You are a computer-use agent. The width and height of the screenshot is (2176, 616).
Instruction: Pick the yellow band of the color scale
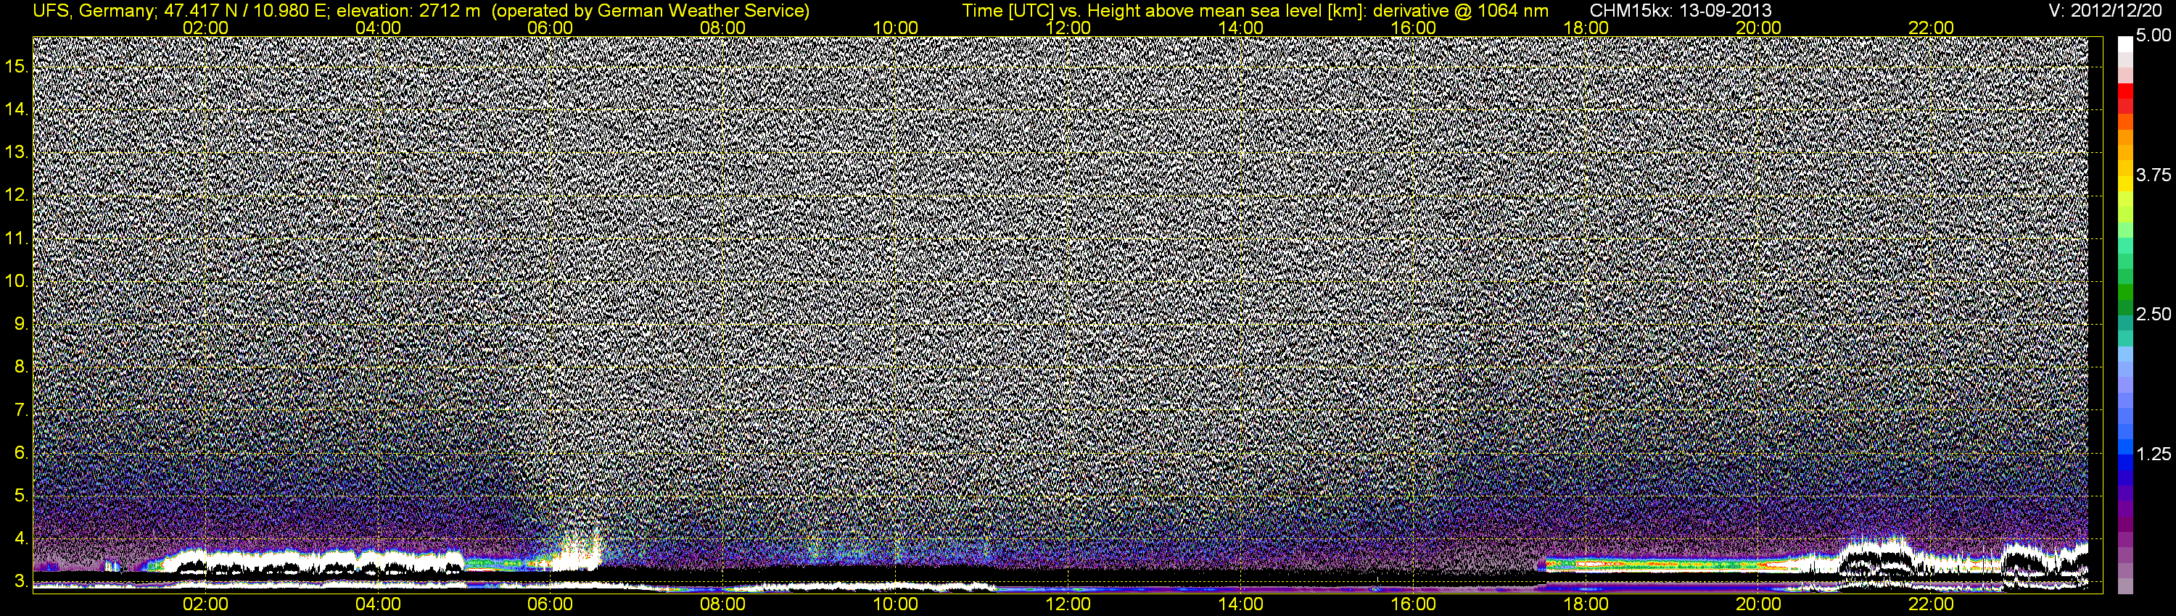point(2125,186)
